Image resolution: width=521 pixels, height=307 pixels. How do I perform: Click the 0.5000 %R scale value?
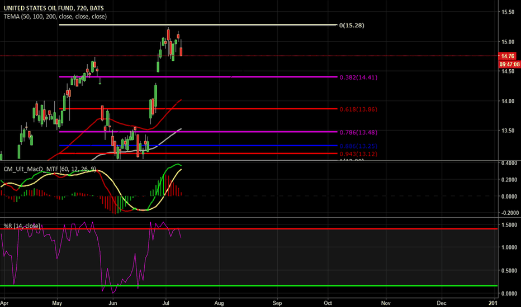pos(509,271)
